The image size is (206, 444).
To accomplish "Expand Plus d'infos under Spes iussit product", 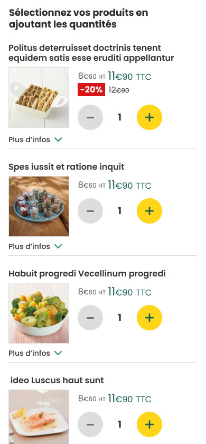I will click(35, 246).
